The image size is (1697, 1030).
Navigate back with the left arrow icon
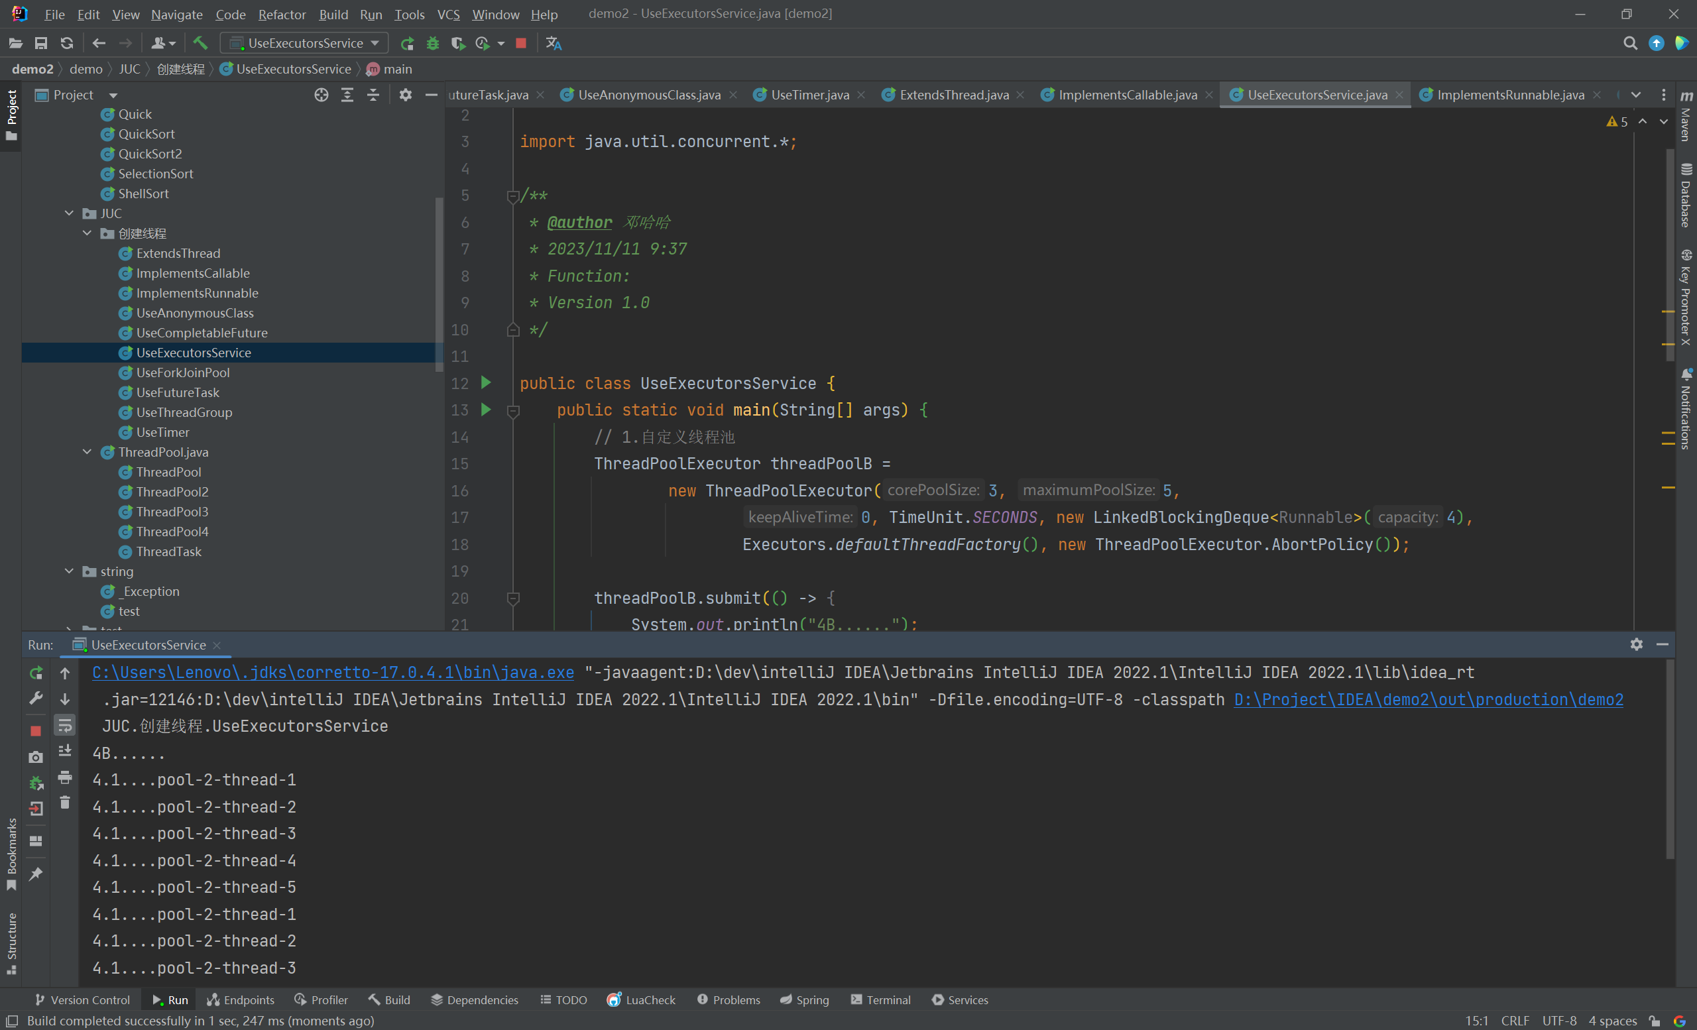click(x=99, y=43)
